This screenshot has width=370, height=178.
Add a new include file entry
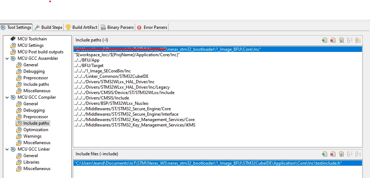coord(325,154)
